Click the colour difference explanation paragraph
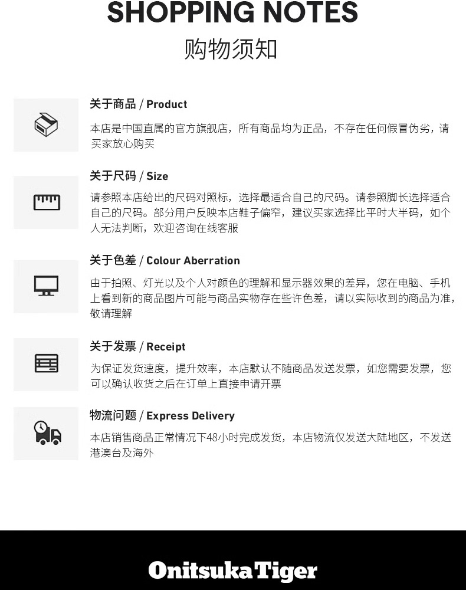This screenshot has height=590, width=466. click(273, 298)
